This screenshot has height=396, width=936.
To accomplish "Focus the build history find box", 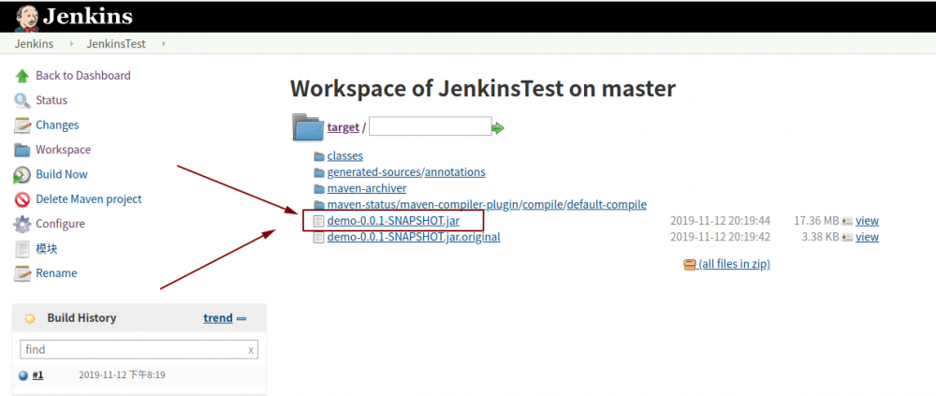I will pos(139,349).
